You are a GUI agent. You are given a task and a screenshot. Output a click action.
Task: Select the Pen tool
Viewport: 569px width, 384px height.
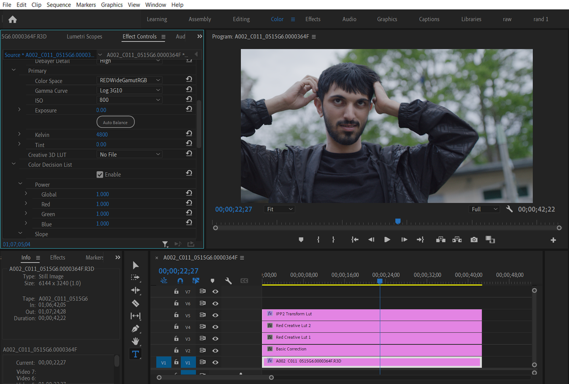click(x=136, y=329)
